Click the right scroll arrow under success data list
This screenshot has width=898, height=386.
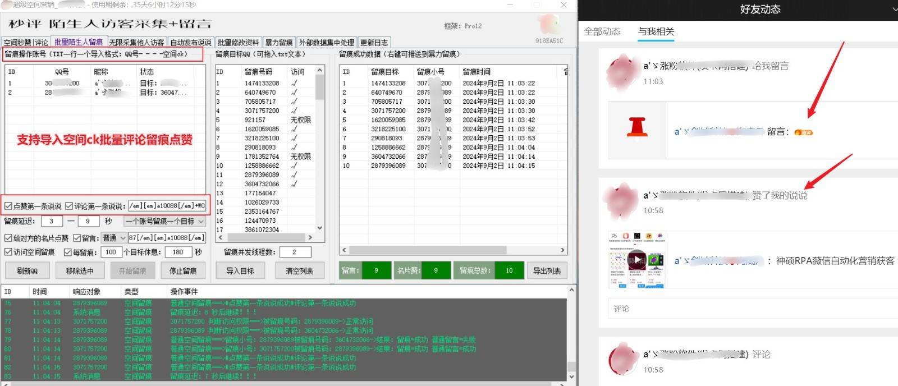tap(562, 250)
